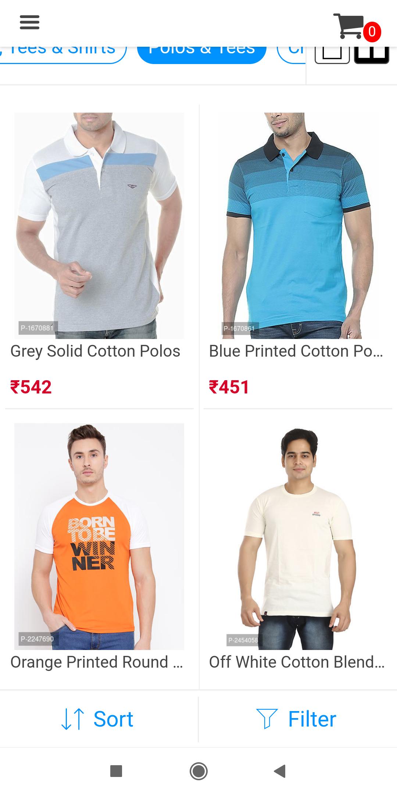Select the partially visible category chip after Polos & Tees
The width and height of the screenshot is (397, 795).
tap(292, 55)
